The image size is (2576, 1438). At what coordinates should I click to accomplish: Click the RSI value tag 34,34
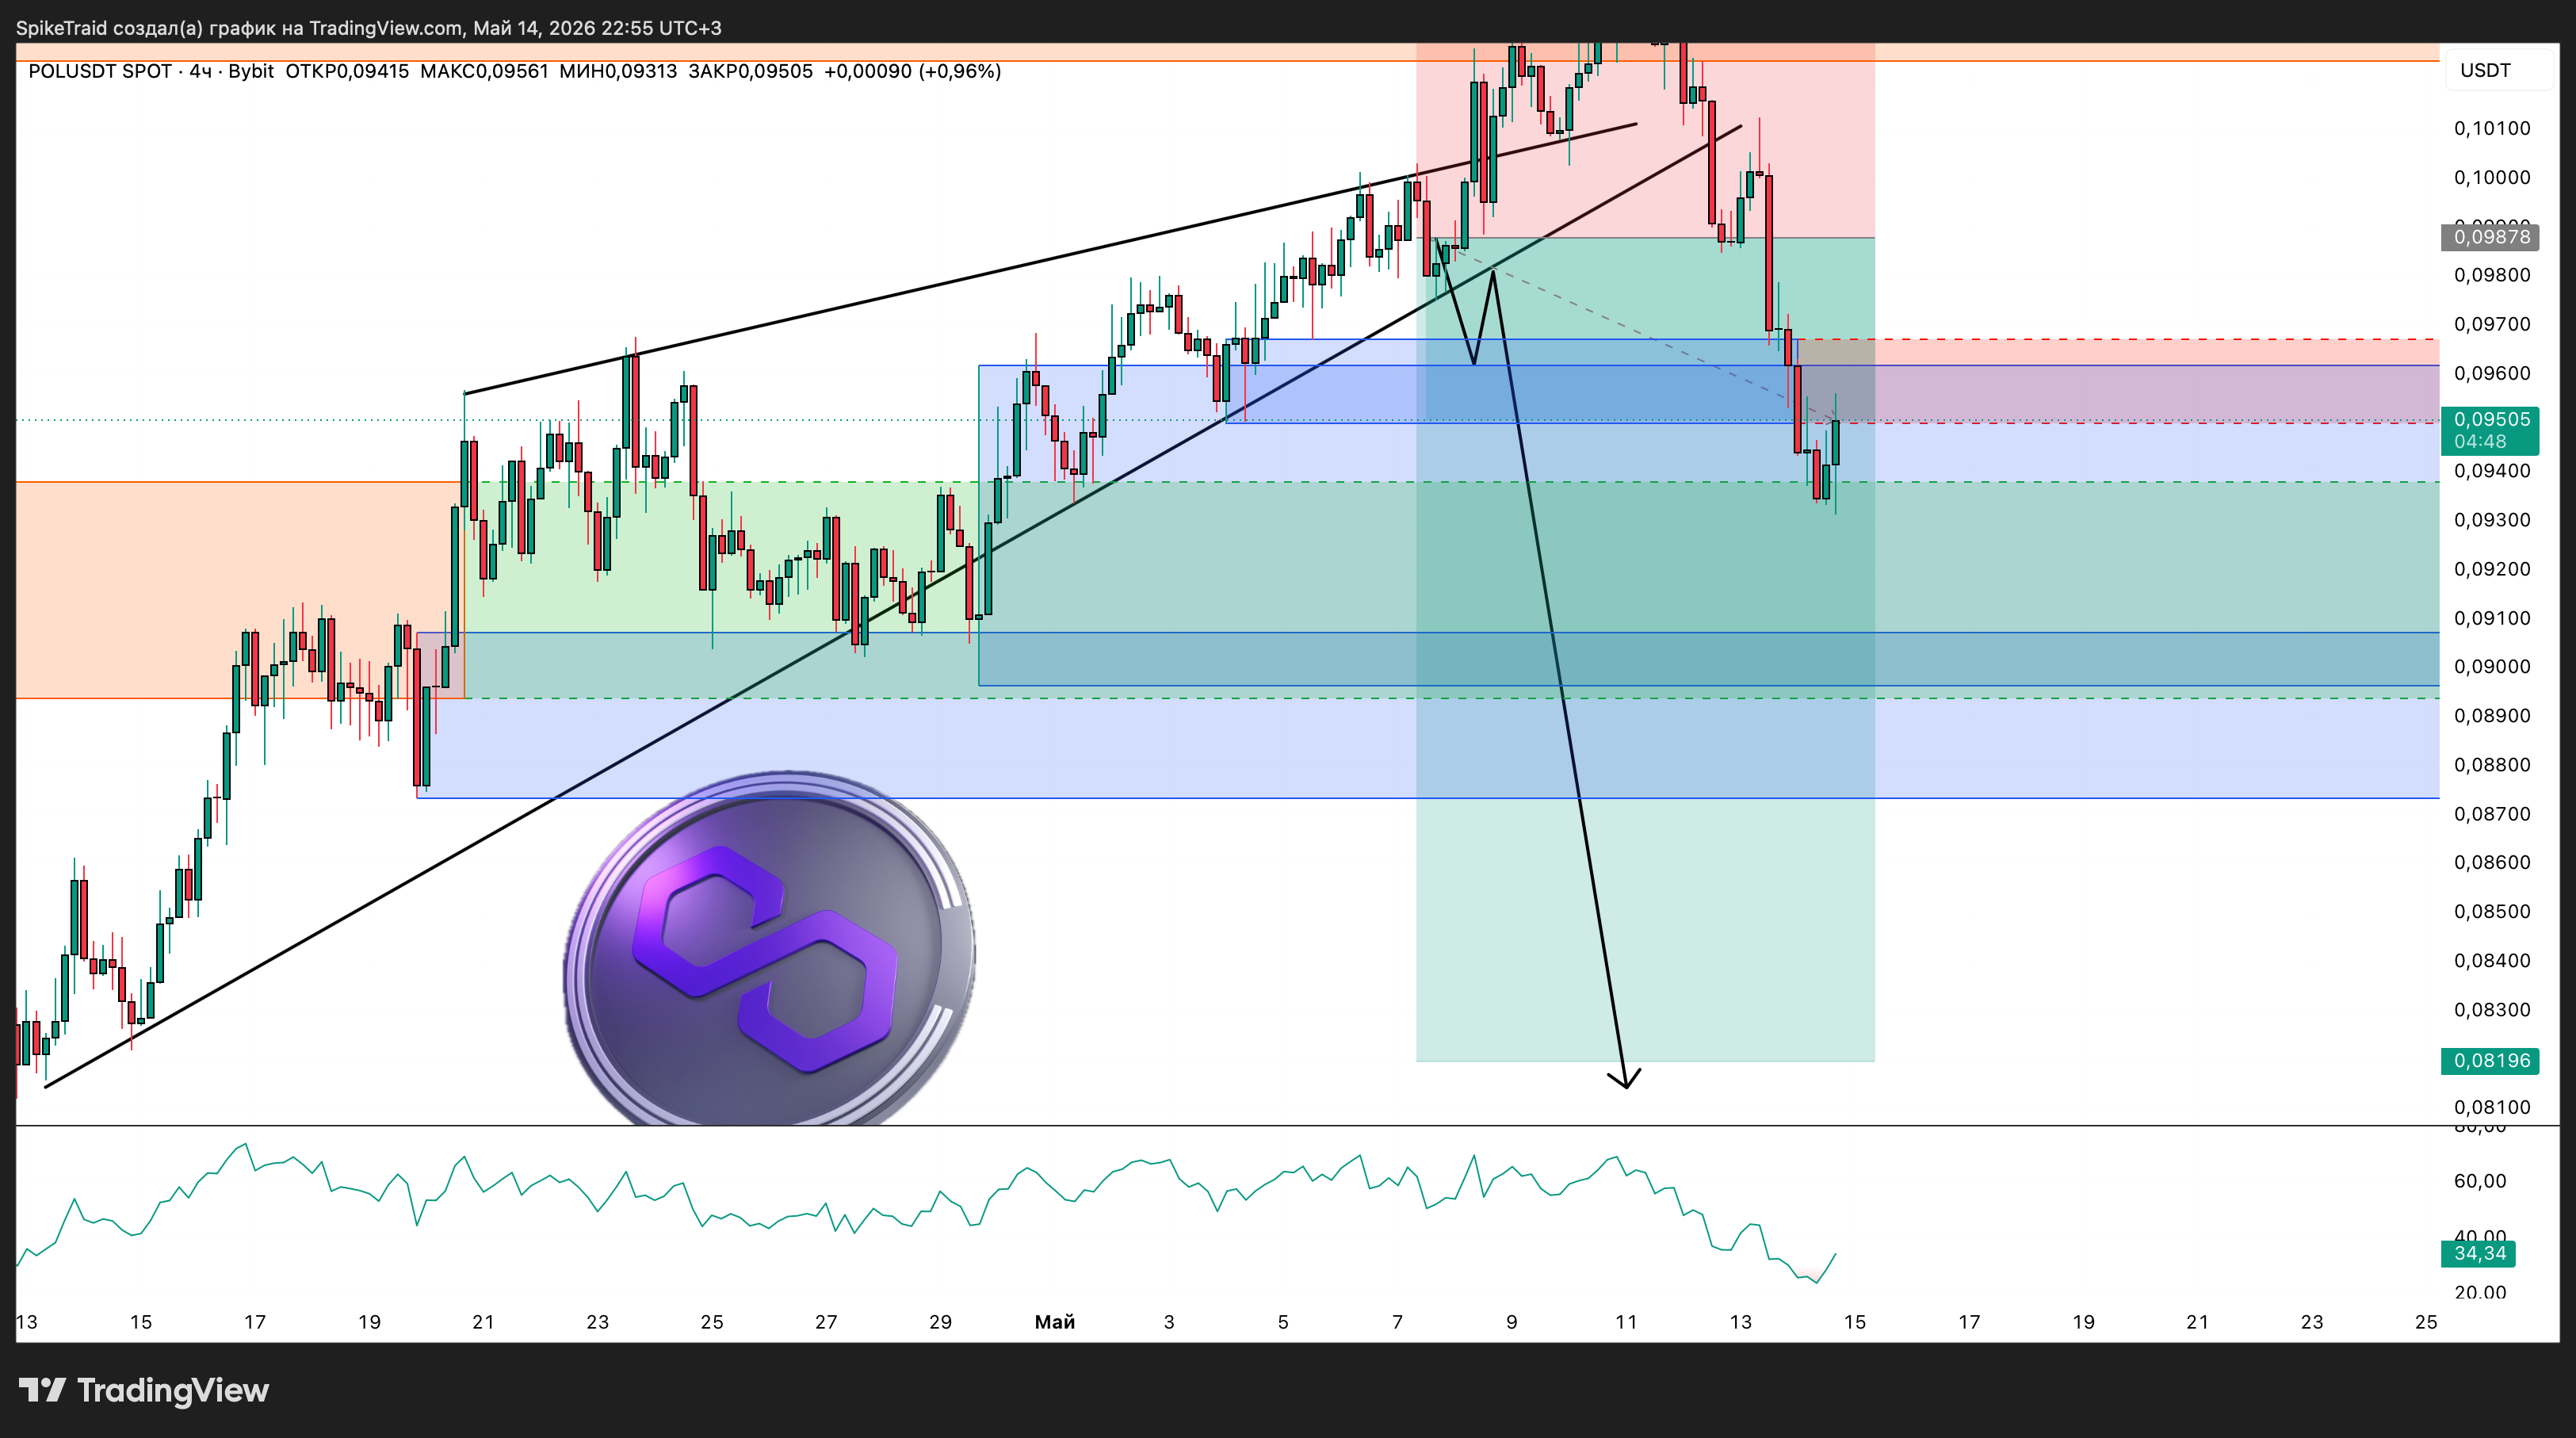click(2478, 1253)
